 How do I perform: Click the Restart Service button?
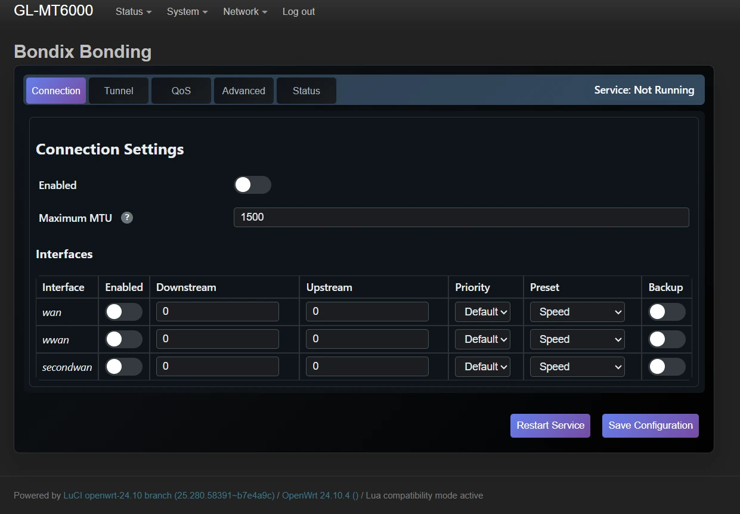click(x=550, y=426)
